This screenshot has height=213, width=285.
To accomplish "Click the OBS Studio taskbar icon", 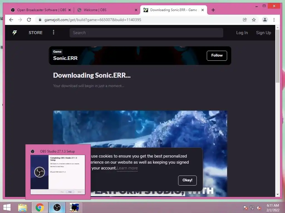I will pyautogui.click(x=57, y=207).
